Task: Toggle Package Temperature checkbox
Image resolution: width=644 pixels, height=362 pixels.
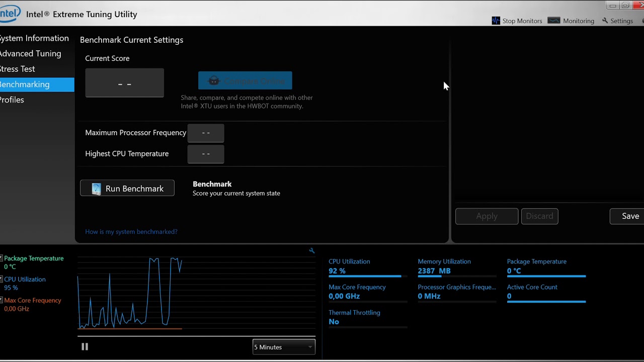Action: tap(1, 258)
